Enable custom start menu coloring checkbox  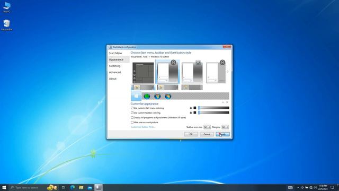point(132,108)
